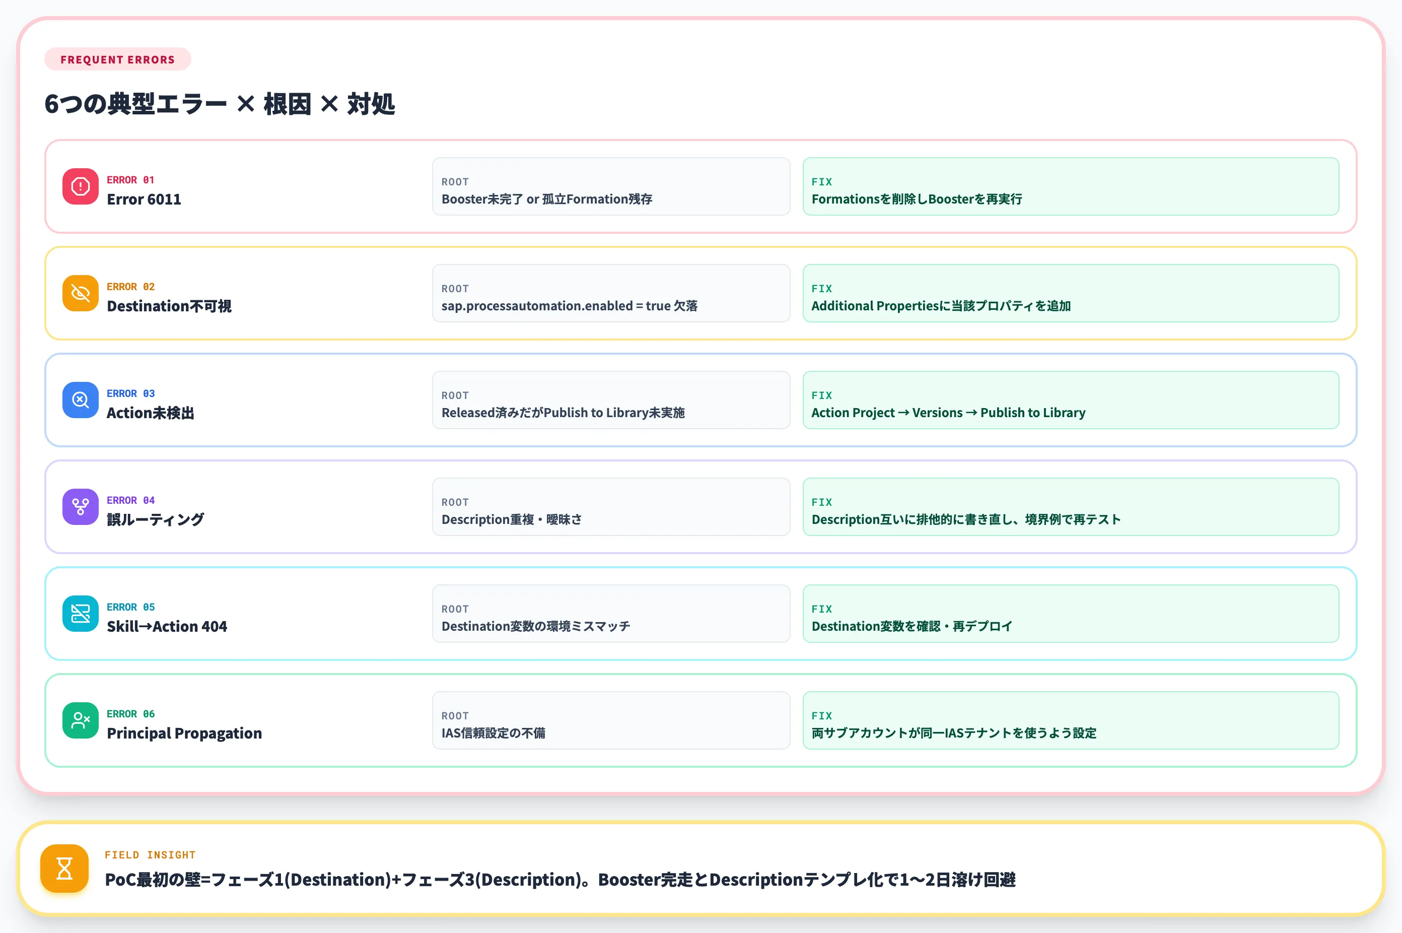Click fix Destination変数を確認・再デプロイ
1402x933 pixels.
(x=912, y=626)
